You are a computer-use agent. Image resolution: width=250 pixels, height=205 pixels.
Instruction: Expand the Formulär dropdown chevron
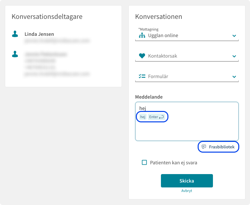point(234,77)
